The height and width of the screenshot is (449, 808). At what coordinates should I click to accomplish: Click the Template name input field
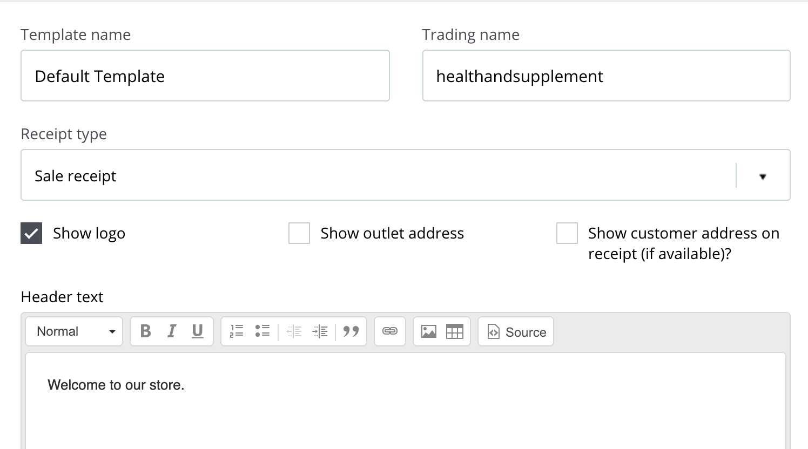pos(205,76)
